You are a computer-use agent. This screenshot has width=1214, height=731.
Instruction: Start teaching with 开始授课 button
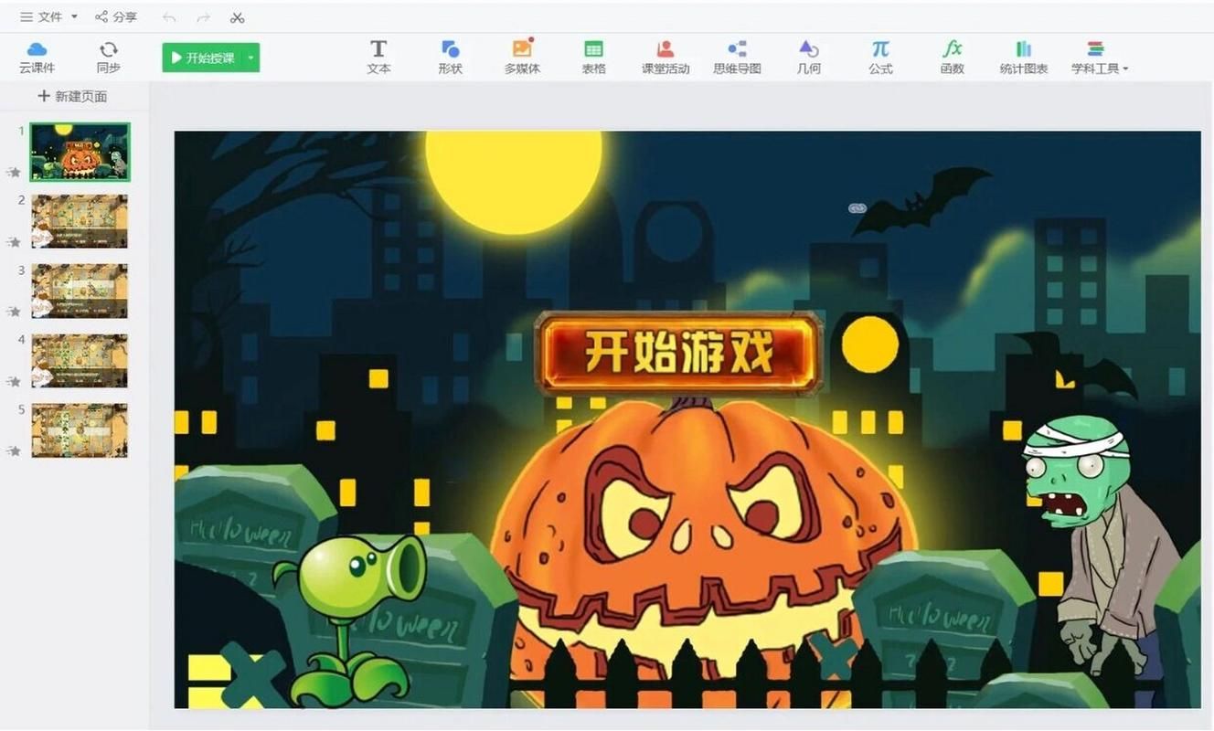point(203,57)
